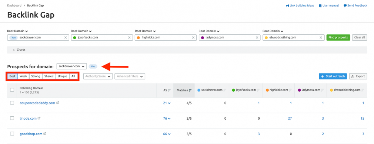Click elwoodclothing.com backlink count 15 for linode.com
This screenshot has height=144, width=374.
[x=362, y=119]
